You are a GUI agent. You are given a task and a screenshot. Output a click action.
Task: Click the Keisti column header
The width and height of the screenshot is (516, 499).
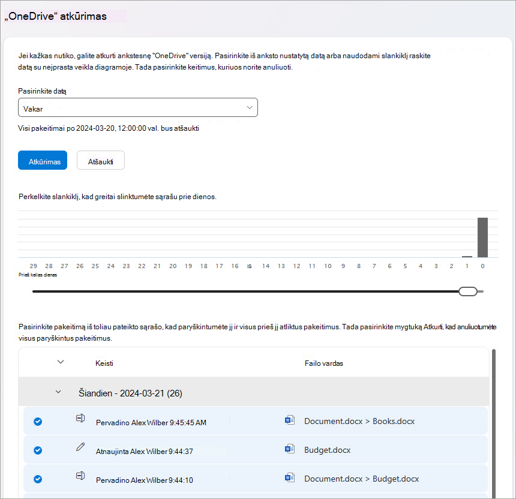pyautogui.click(x=104, y=363)
